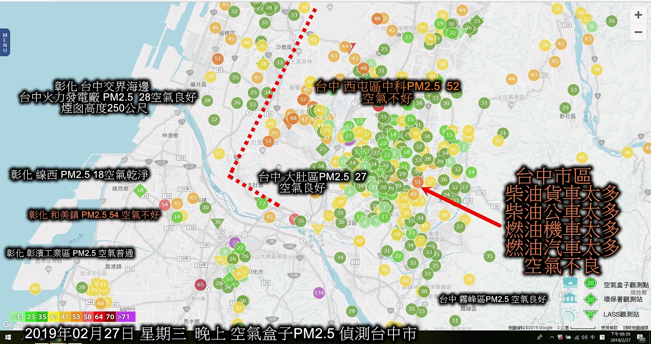The height and width of the screenshot is (344, 651).
Task: Click the 沙鹿區 map label
Action: pyautogui.click(x=283, y=47)
